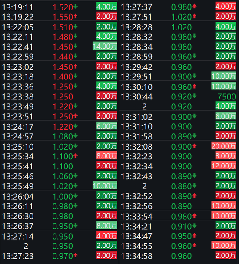Select 8.00万 volume at 13:26:37
Viewport: 239px width, 264px height.
(107, 225)
